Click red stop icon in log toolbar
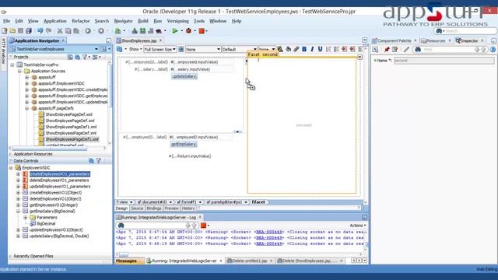The width and height of the screenshot is (498, 280). pos(203,226)
